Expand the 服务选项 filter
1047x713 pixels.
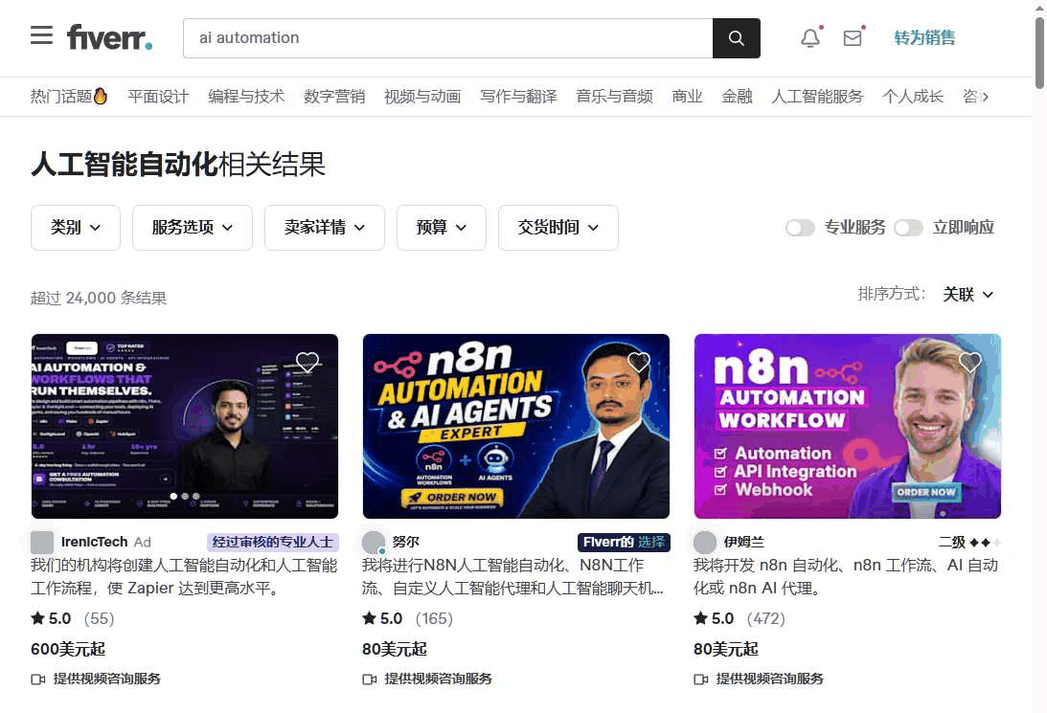pyautogui.click(x=193, y=228)
